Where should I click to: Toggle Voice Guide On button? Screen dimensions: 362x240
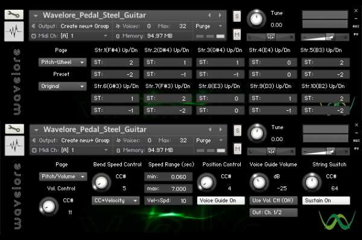click(x=221, y=201)
